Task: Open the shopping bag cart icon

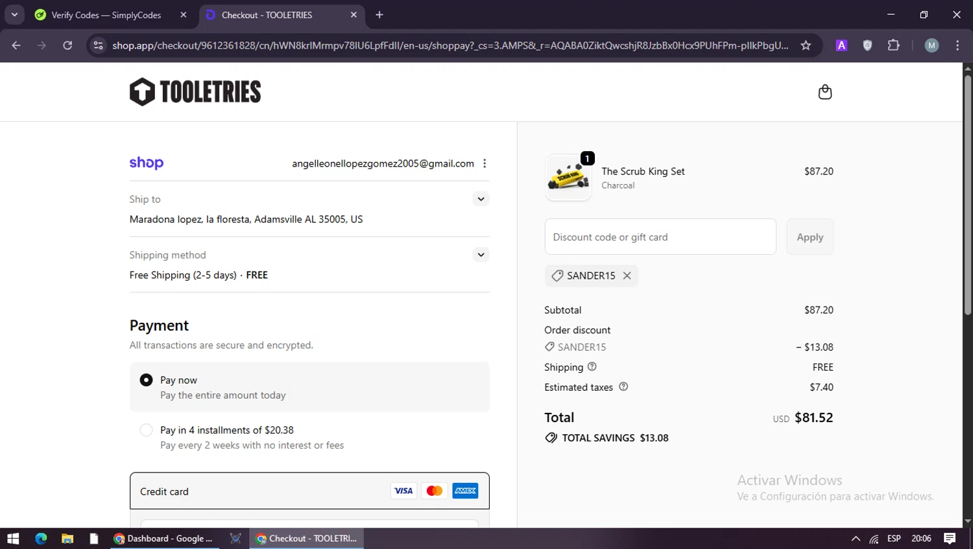Action: [x=824, y=92]
